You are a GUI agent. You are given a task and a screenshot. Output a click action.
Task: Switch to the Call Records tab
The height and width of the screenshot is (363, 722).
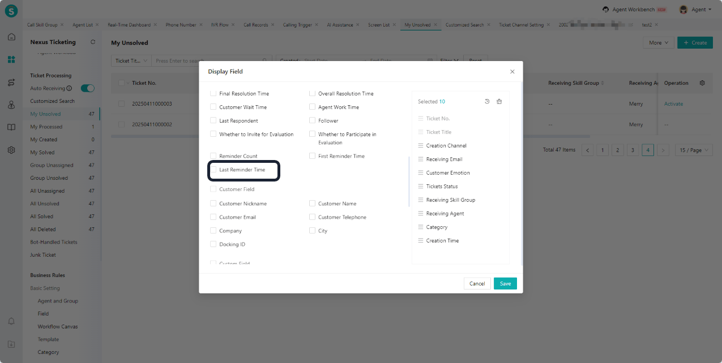click(256, 25)
